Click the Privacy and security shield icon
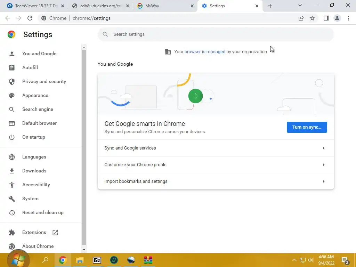This screenshot has width=356, height=267. pos(11,81)
